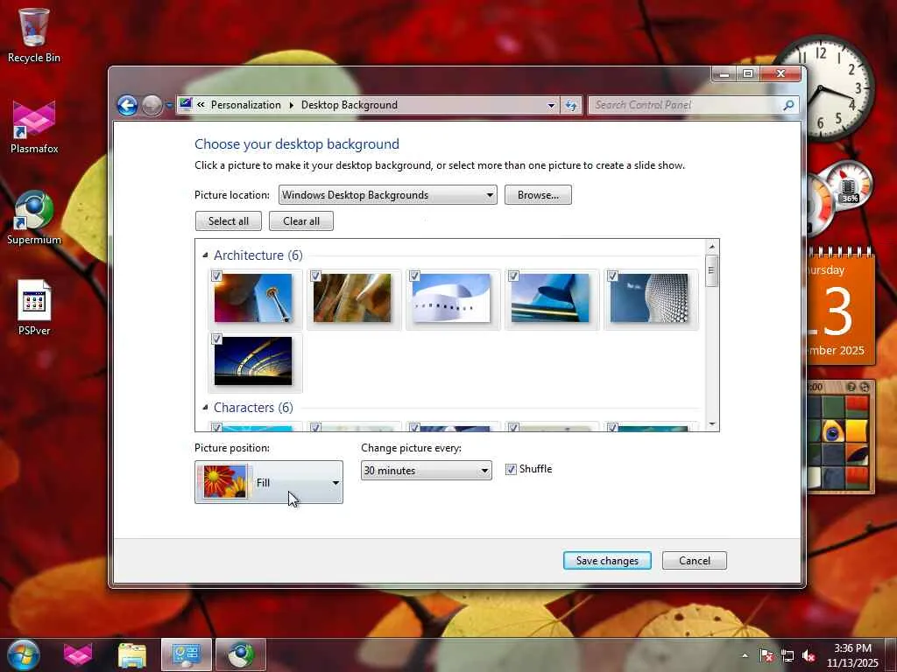Collapse the Architecture (6) group
The width and height of the screenshot is (897, 672).
coord(205,255)
